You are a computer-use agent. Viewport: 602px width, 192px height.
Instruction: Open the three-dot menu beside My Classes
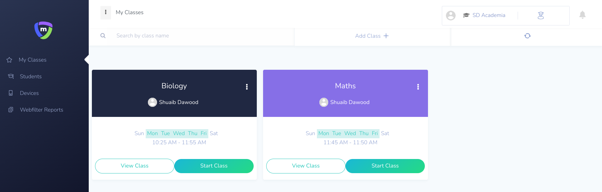coord(106,13)
